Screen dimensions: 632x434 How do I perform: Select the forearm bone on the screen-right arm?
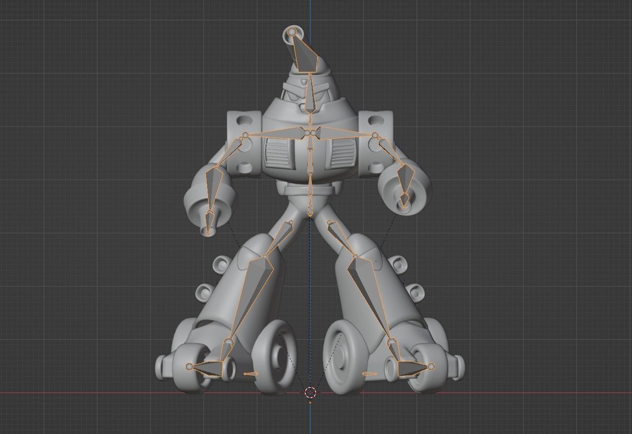[405, 179]
